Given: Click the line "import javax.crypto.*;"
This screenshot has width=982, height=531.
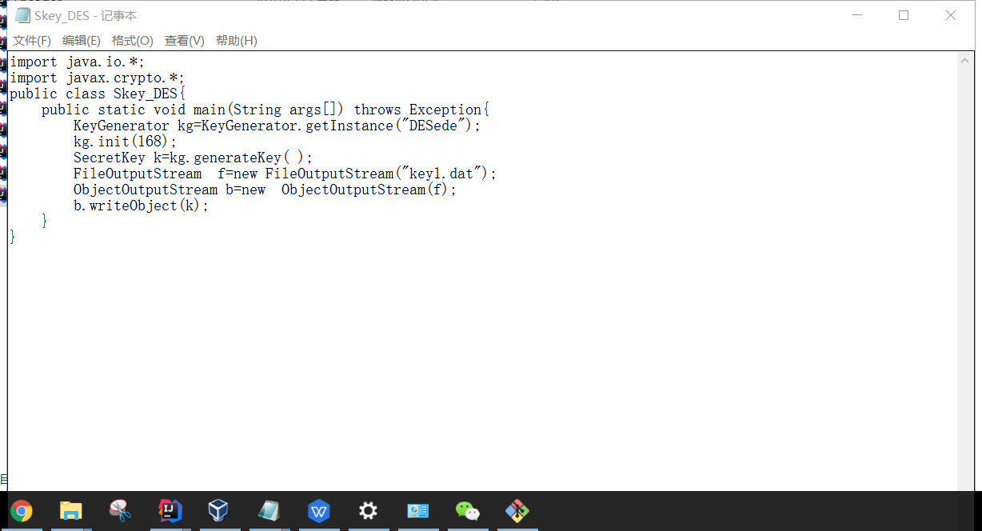Looking at the screenshot, I should pyautogui.click(x=98, y=78).
